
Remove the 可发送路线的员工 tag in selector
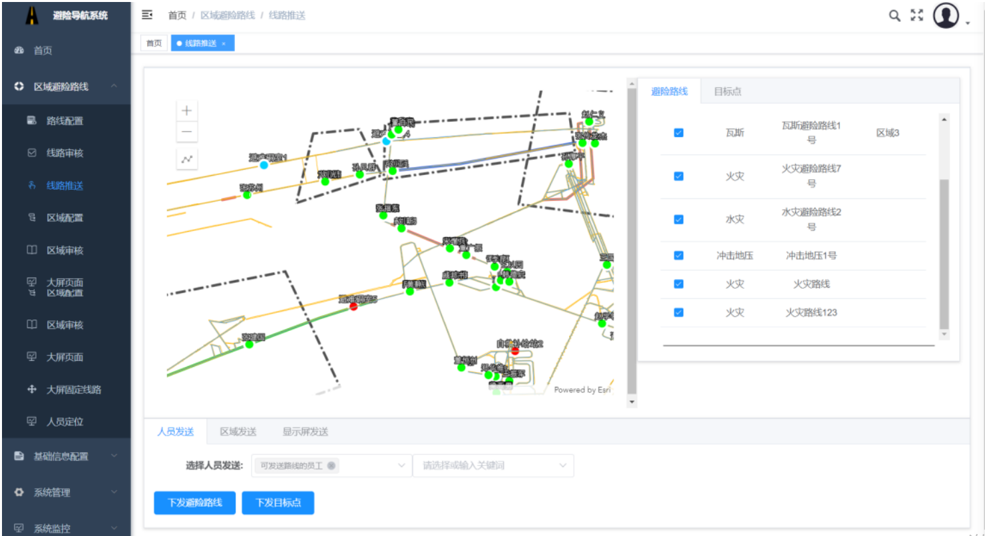(x=331, y=465)
